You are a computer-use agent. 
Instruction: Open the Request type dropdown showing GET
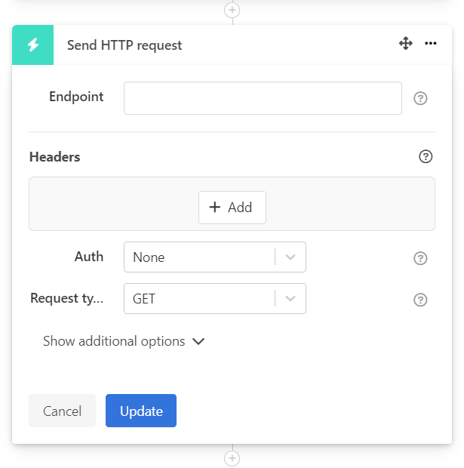(200, 299)
